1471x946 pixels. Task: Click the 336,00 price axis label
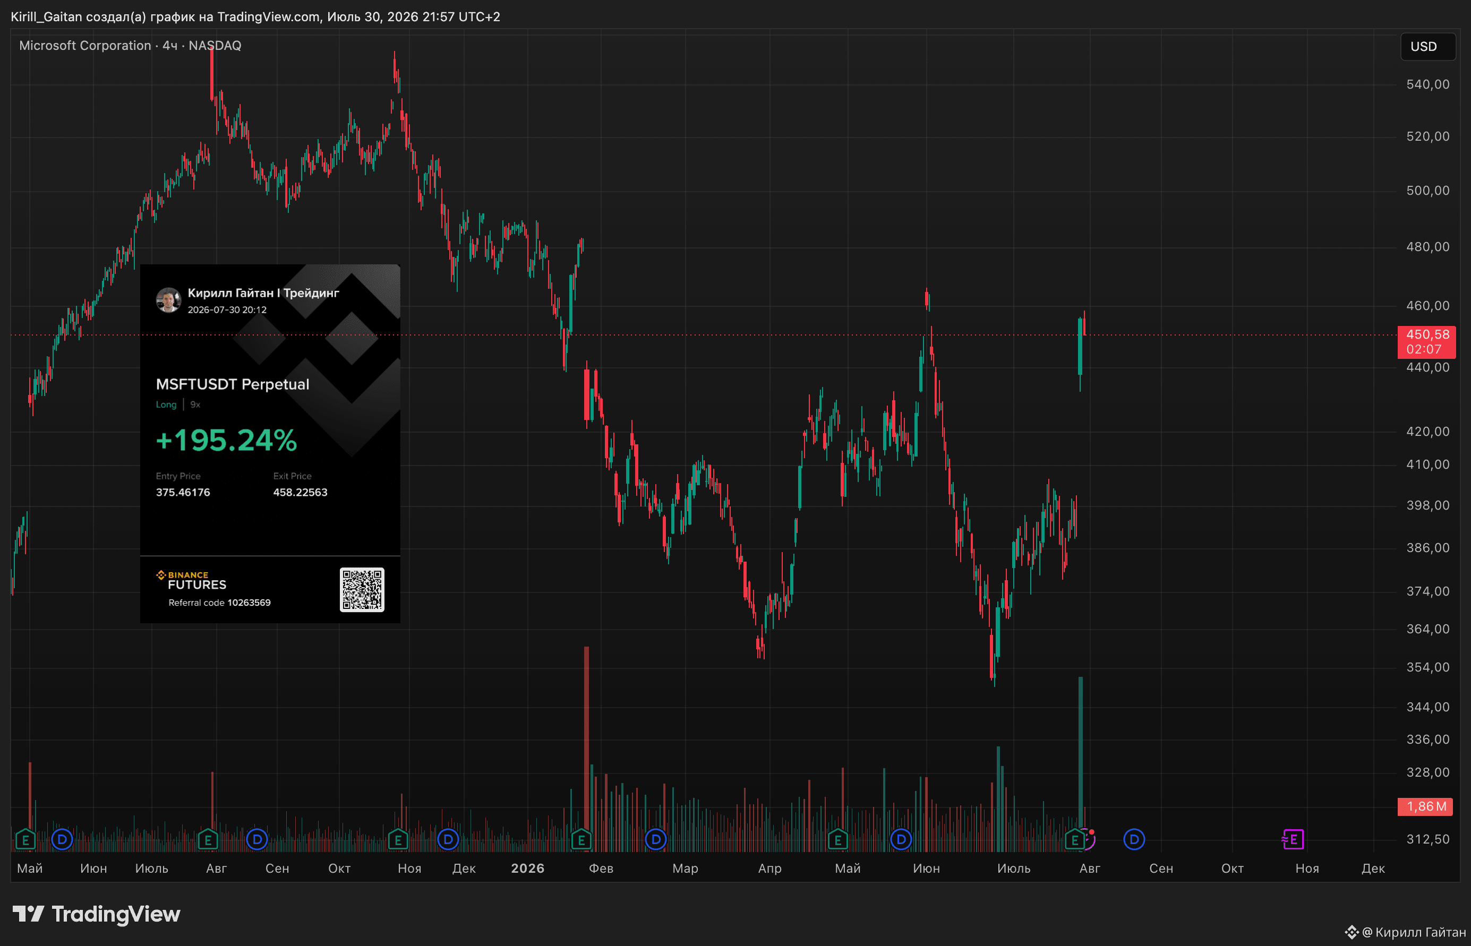1428,739
